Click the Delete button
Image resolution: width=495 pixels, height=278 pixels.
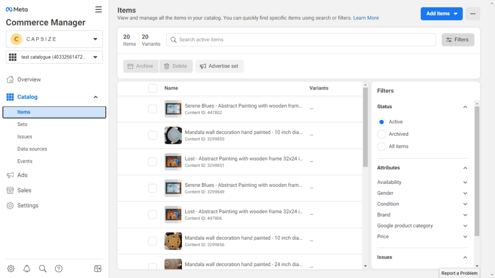point(176,66)
